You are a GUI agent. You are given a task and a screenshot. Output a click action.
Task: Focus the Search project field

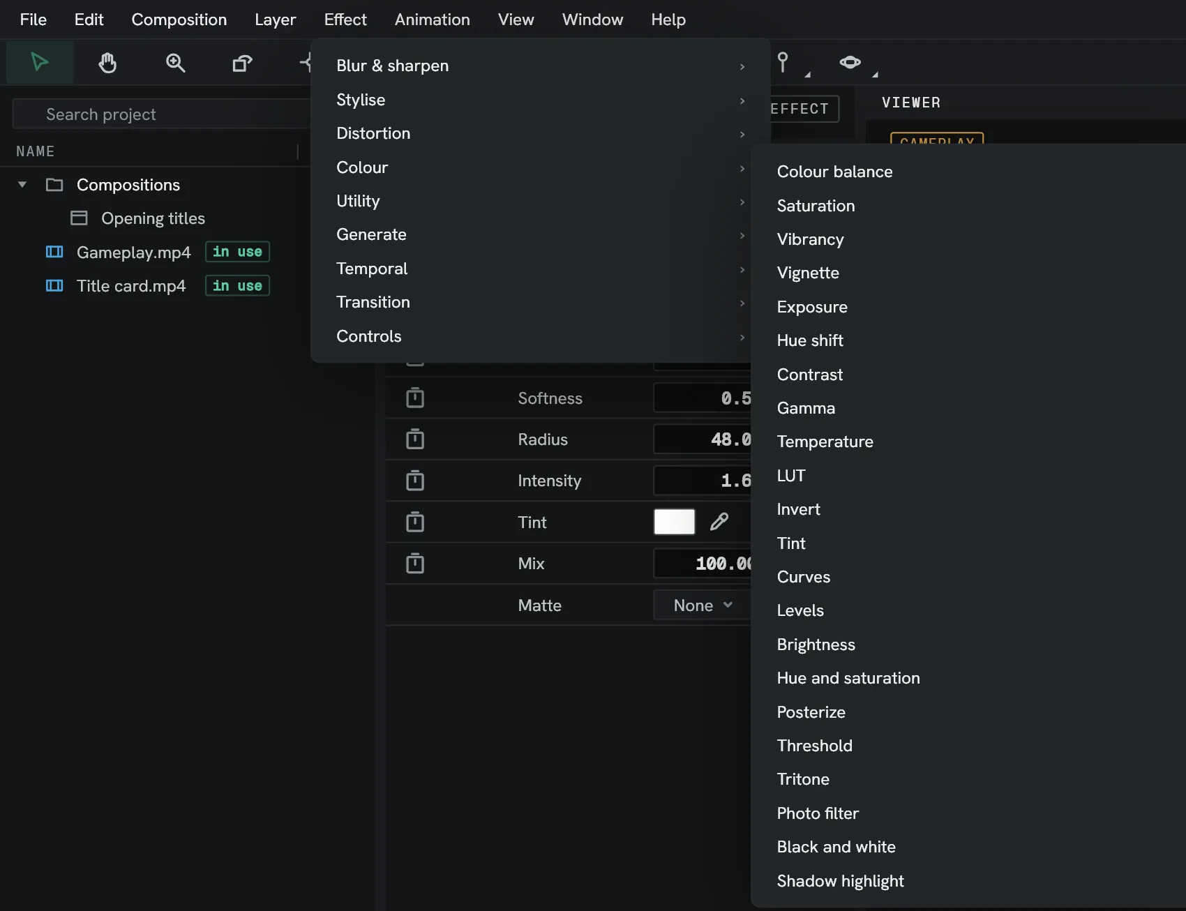pyautogui.click(x=162, y=114)
